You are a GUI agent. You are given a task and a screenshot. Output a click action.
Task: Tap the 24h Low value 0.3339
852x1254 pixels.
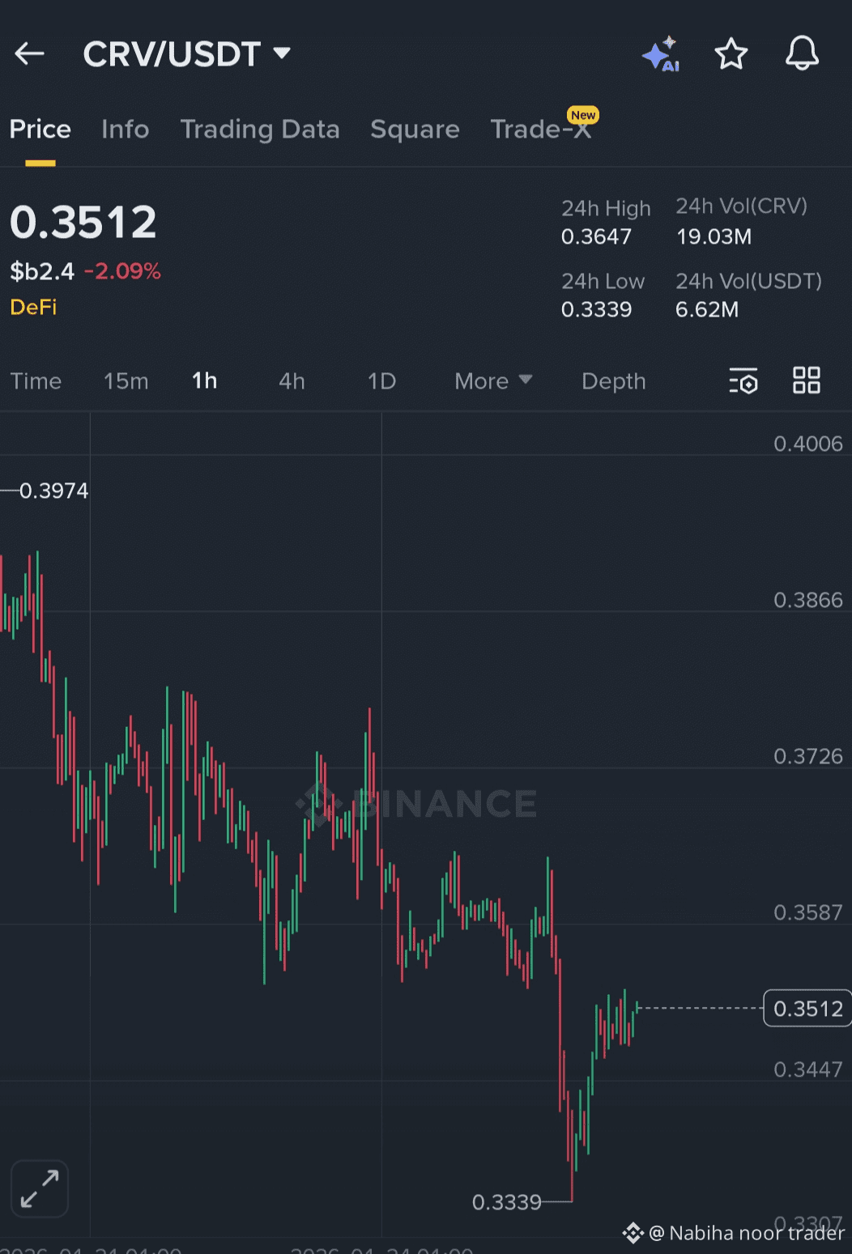[x=596, y=309]
